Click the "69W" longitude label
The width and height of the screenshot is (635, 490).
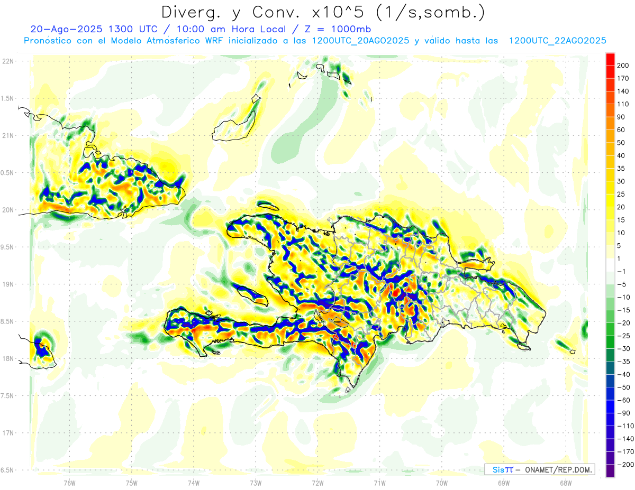(x=504, y=483)
